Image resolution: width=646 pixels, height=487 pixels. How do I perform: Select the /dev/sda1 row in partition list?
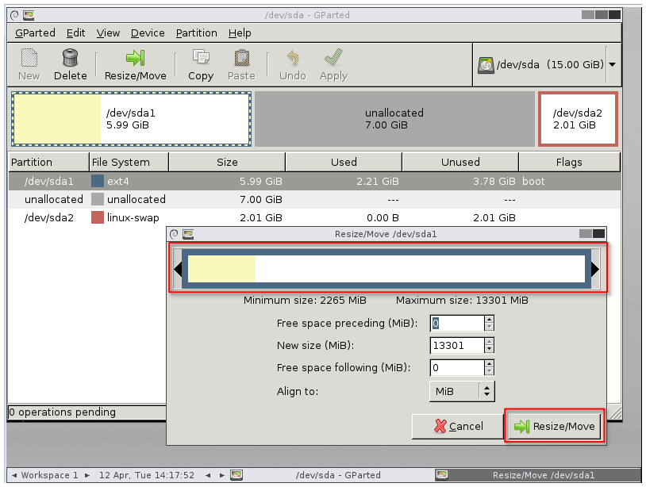coord(314,181)
